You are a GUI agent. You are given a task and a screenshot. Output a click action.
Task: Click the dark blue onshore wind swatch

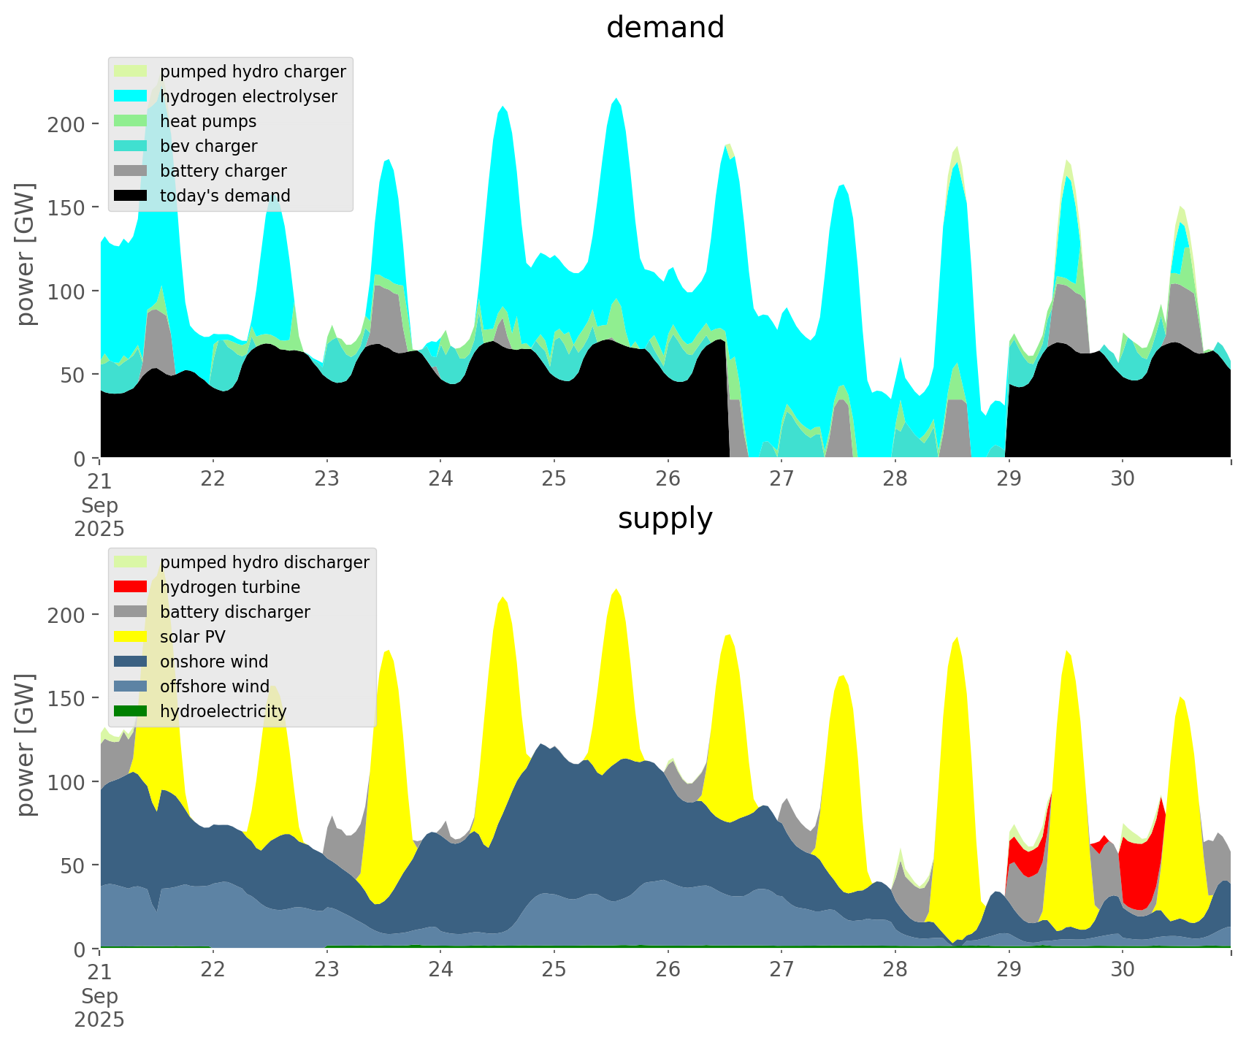(x=131, y=662)
